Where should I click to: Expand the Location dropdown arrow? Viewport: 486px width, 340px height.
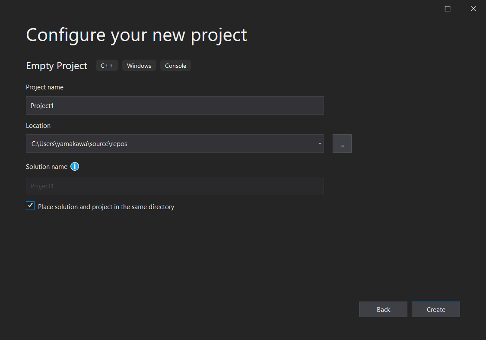coord(320,144)
